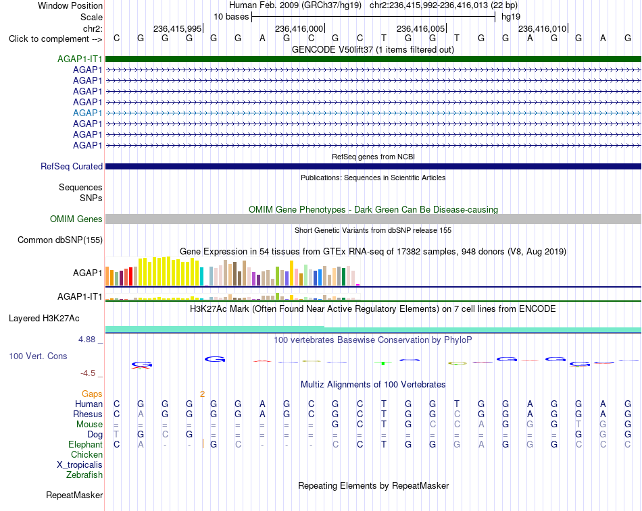Image resolution: width=642 pixels, height=511 pixels.
Task: Click the 100 Vert. Cons track label
Action: click(x=38, y=356)
